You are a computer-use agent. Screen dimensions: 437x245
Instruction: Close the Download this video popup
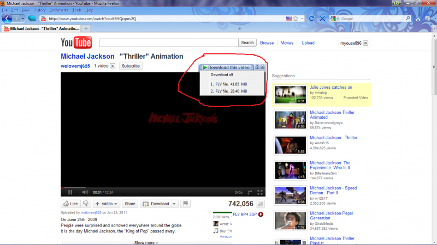pyautogui.click(x=262, y=67)
